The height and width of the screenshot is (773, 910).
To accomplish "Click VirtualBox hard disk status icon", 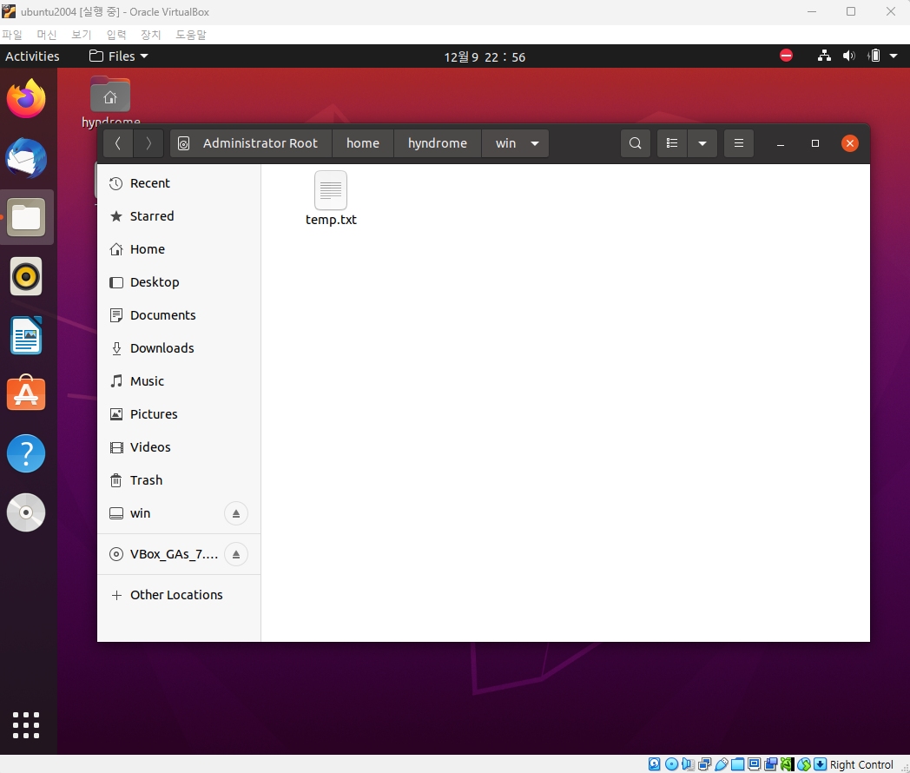I will pos(654,764).
